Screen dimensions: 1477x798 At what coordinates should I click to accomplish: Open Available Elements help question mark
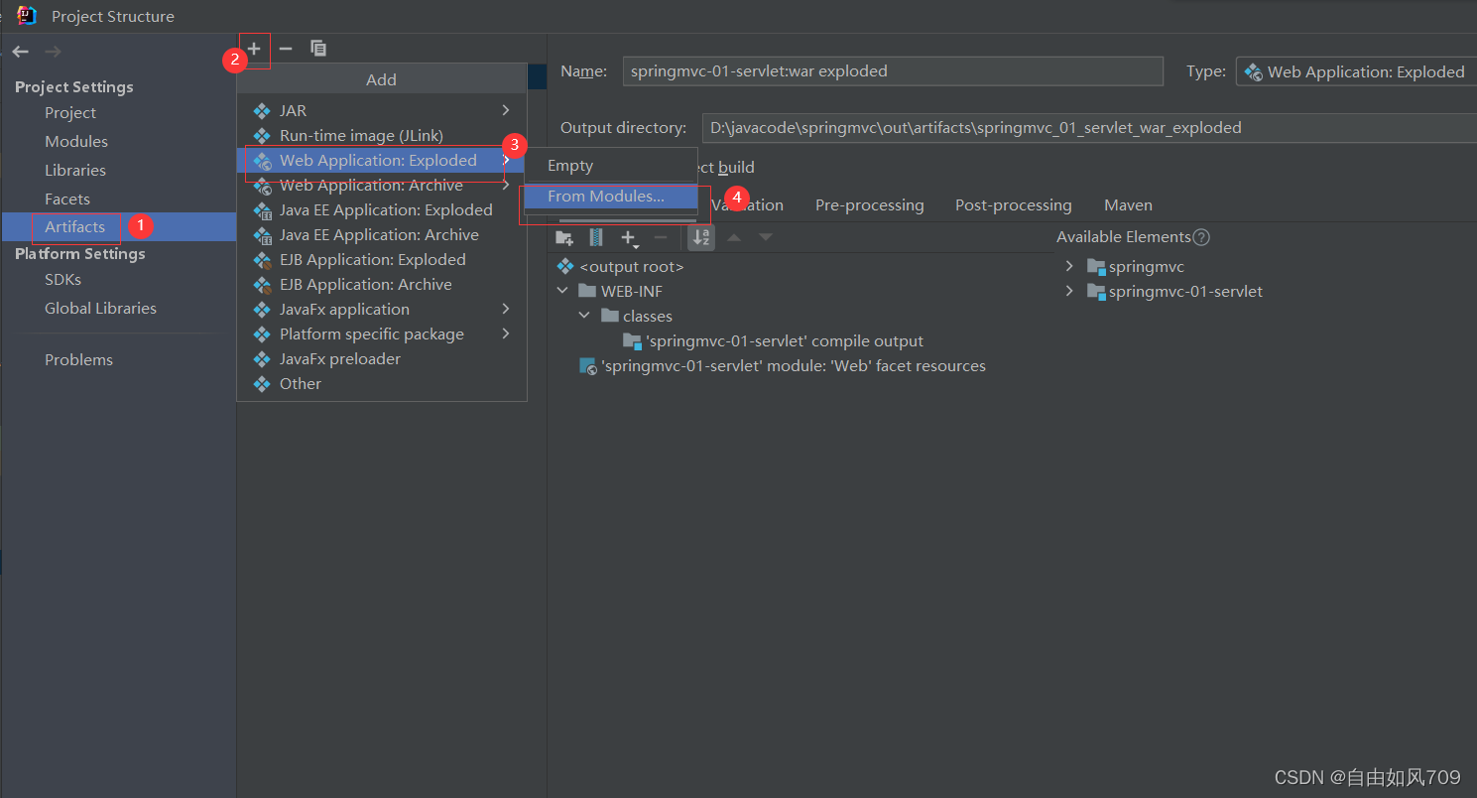pos(1201,237)
